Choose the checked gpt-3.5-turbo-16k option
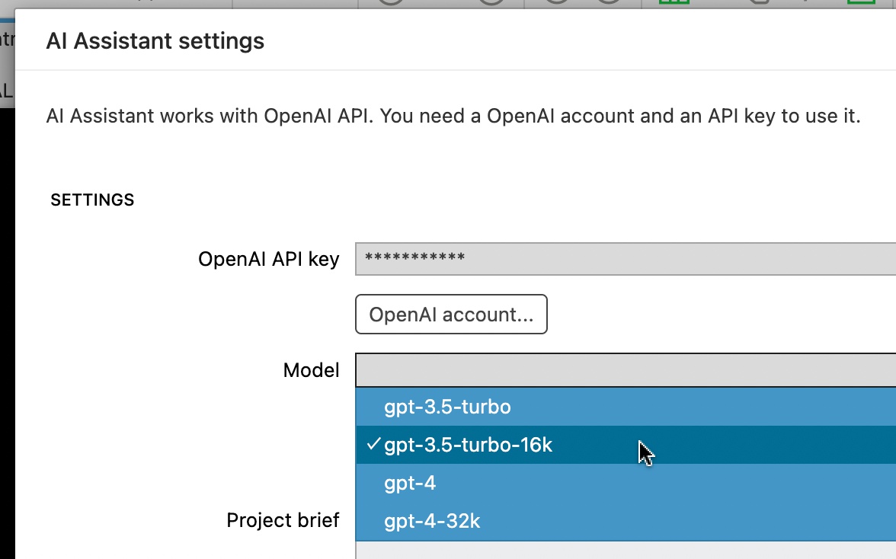Screen dimensions: 896x559 click(626, 445)
